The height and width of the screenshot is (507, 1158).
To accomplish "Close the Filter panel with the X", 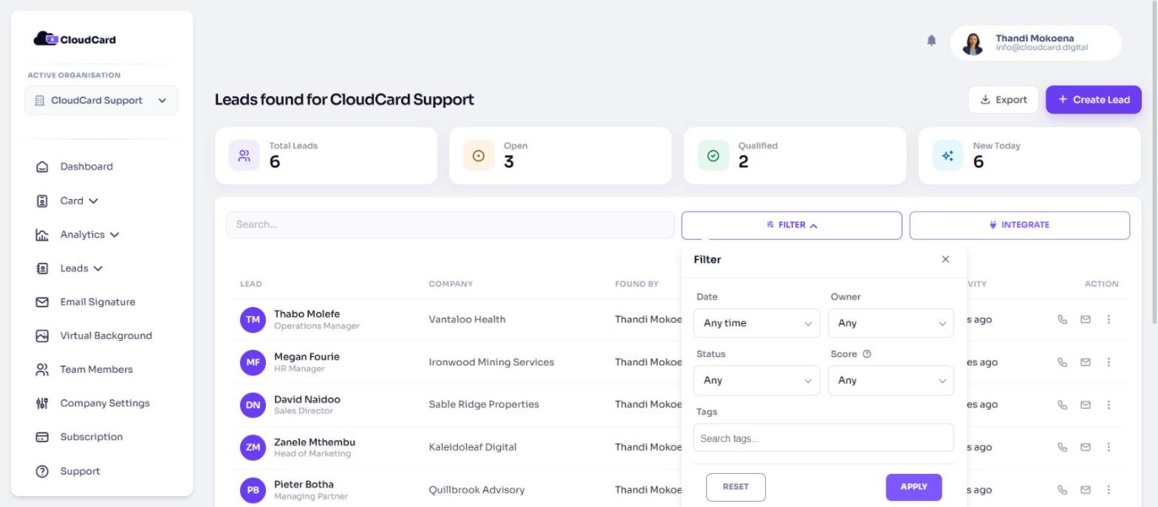I will click(945, 259).
